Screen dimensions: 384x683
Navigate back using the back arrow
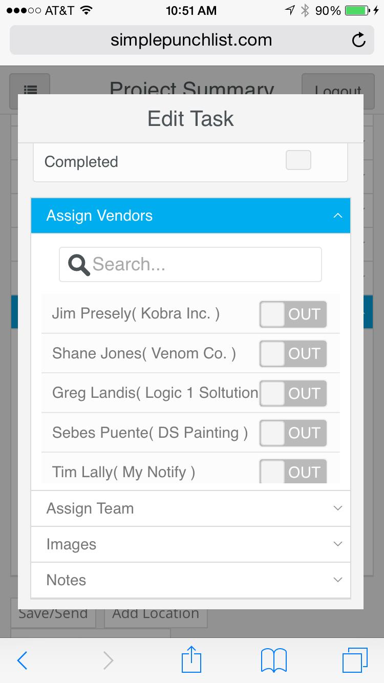coord(22,659)
